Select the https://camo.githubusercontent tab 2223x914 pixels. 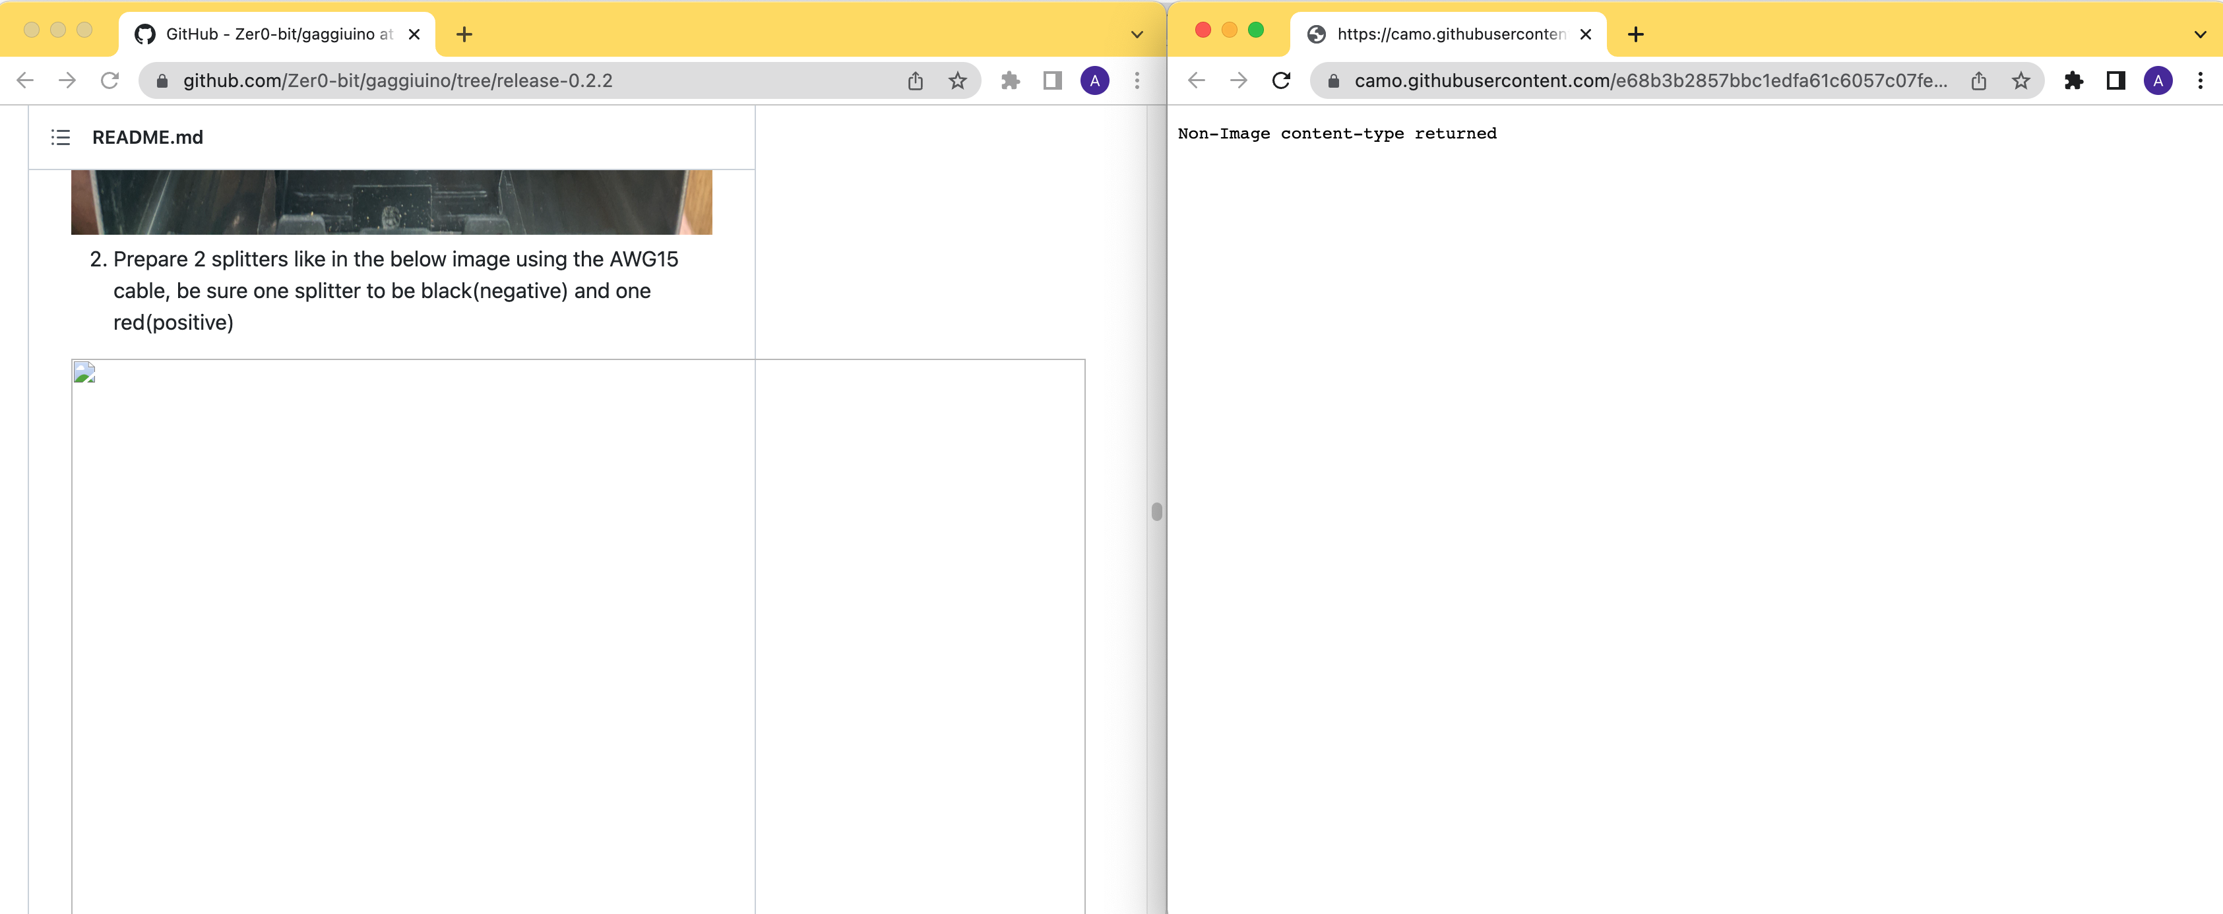tap(1448, 34)
